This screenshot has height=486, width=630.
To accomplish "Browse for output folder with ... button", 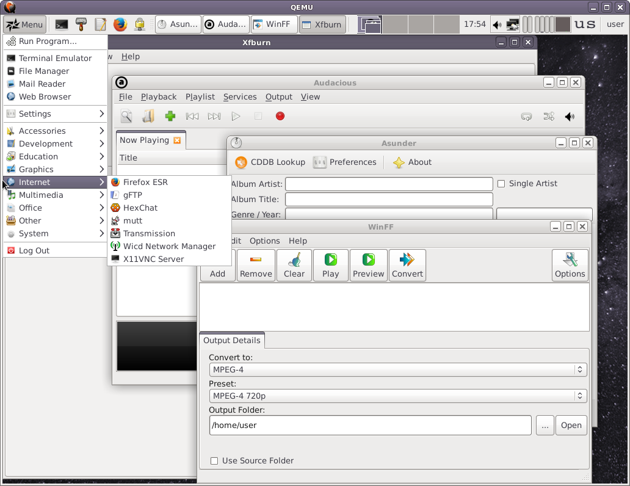I will click(545, 426).
